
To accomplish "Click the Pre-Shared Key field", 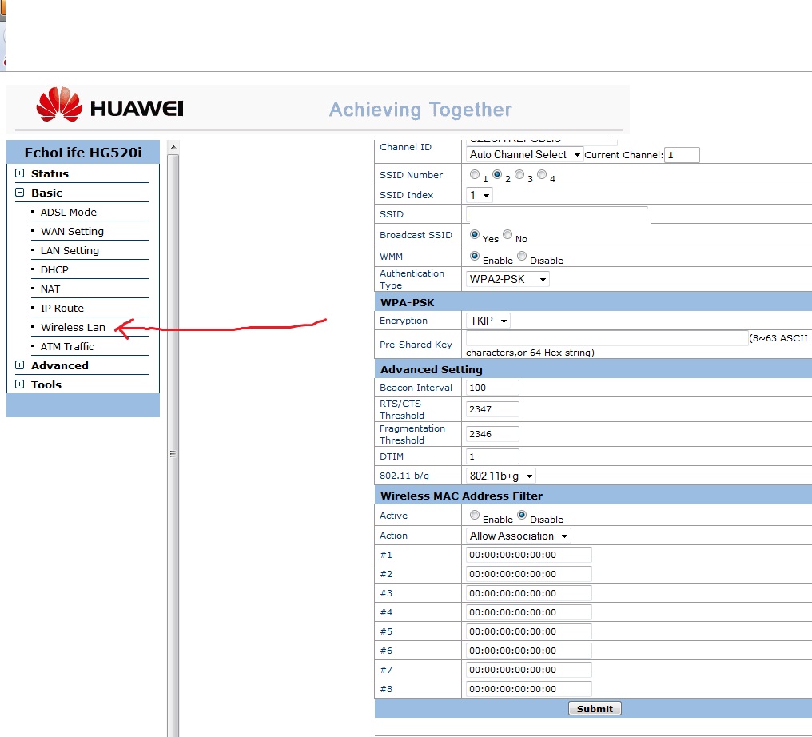I will click(x=607, y=338).
